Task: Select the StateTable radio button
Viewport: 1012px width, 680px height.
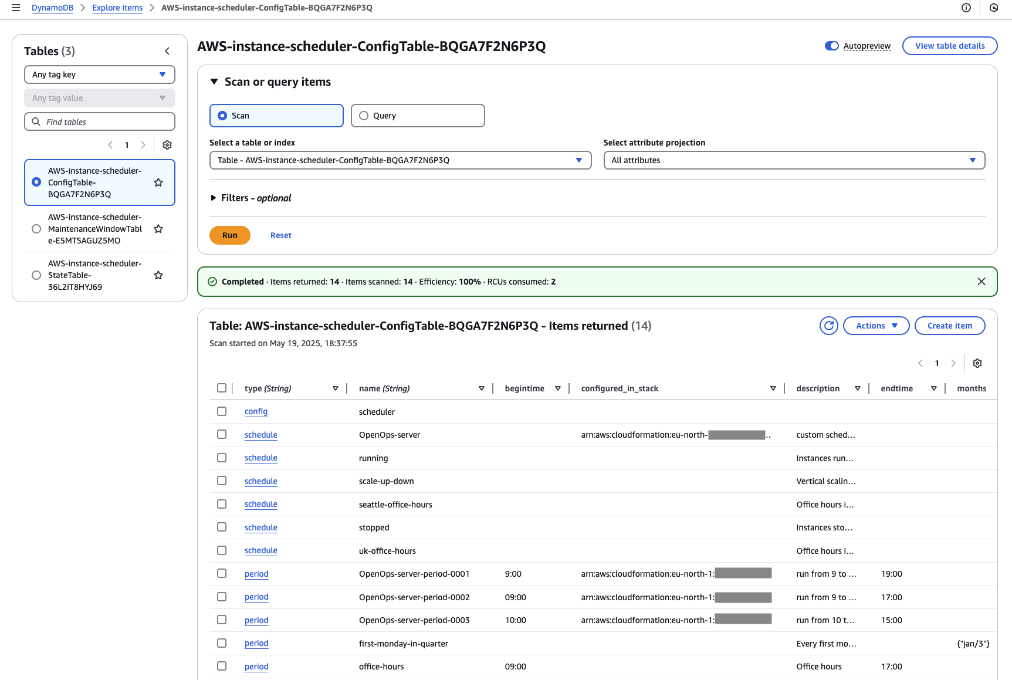Action: (x=36, y=275)
